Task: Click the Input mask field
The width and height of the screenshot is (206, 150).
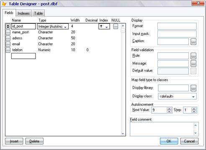Action: (177, 34)
